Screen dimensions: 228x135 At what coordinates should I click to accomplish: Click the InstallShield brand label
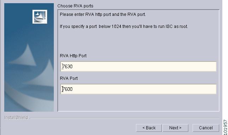pyautogui.click(x=16, y=118)
